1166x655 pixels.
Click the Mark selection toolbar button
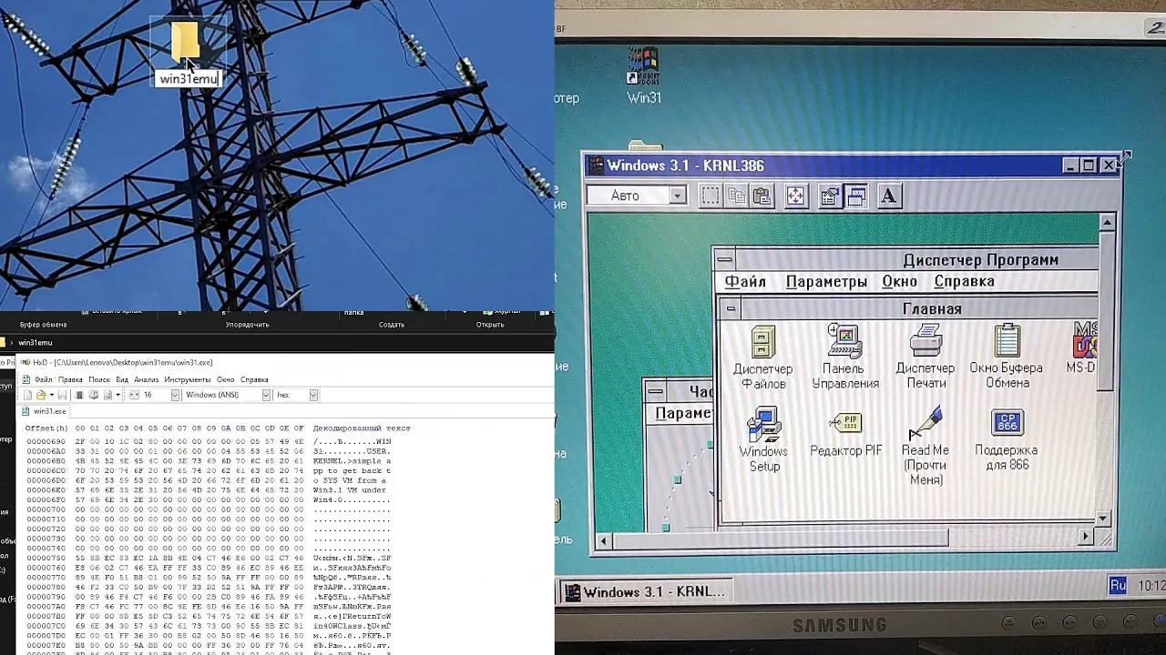click(711, 196)
